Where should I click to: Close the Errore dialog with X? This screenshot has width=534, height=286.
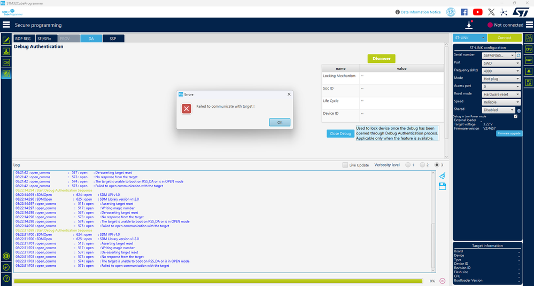pyautogui.click(x=289, y=94)
